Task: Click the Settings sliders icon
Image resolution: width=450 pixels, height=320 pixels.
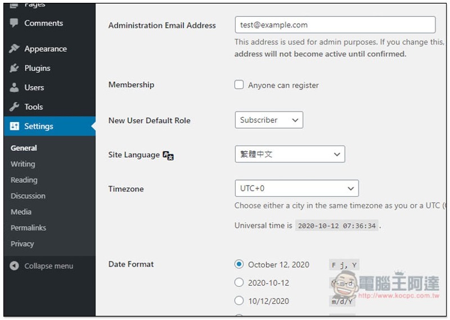Action: (15, 127)
